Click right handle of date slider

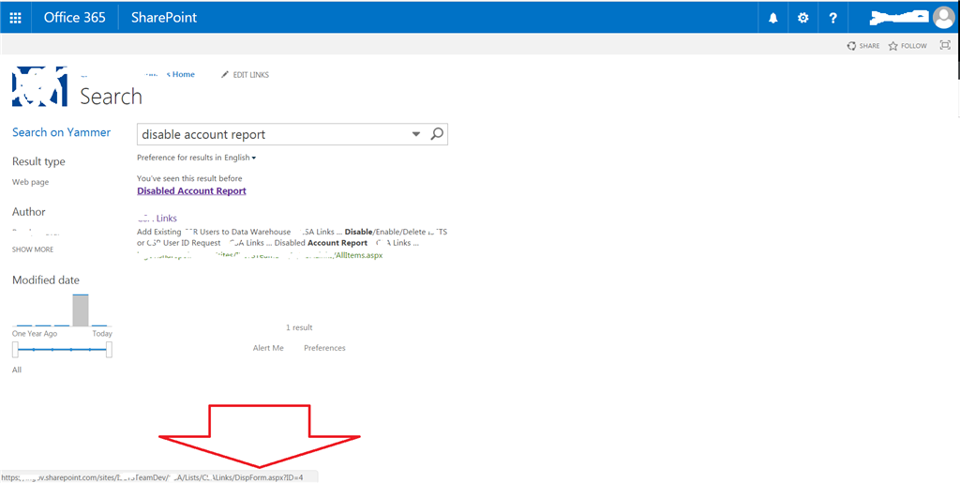pyautogui.click(x=109, y=350)
